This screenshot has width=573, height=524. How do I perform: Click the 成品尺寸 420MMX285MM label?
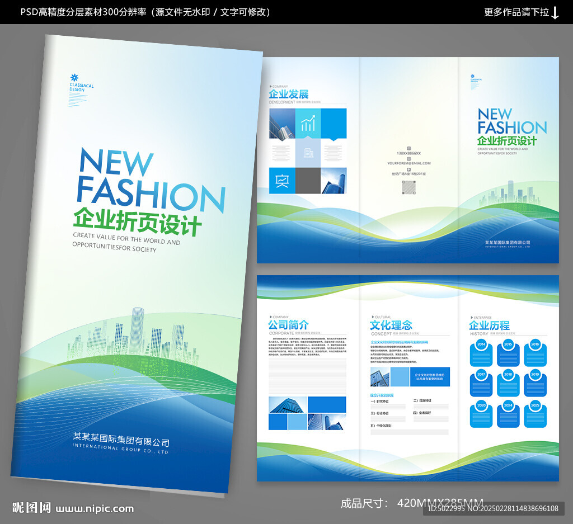tap(412, 503)
